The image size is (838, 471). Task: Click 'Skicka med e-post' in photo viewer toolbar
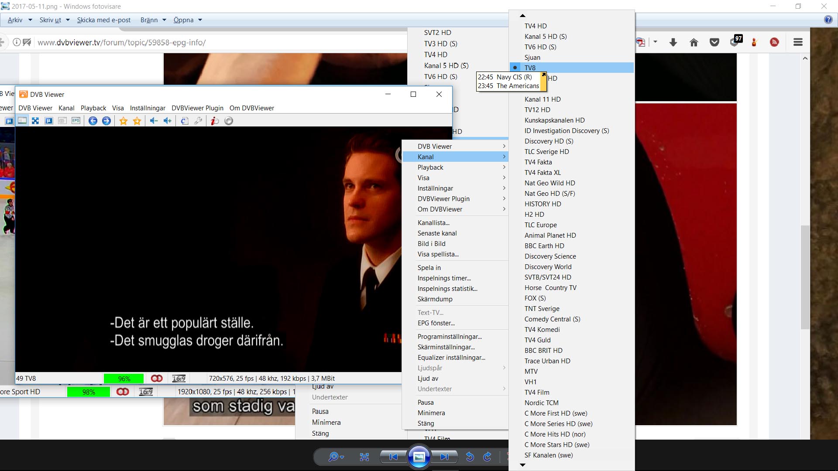(x=104, y=20)
